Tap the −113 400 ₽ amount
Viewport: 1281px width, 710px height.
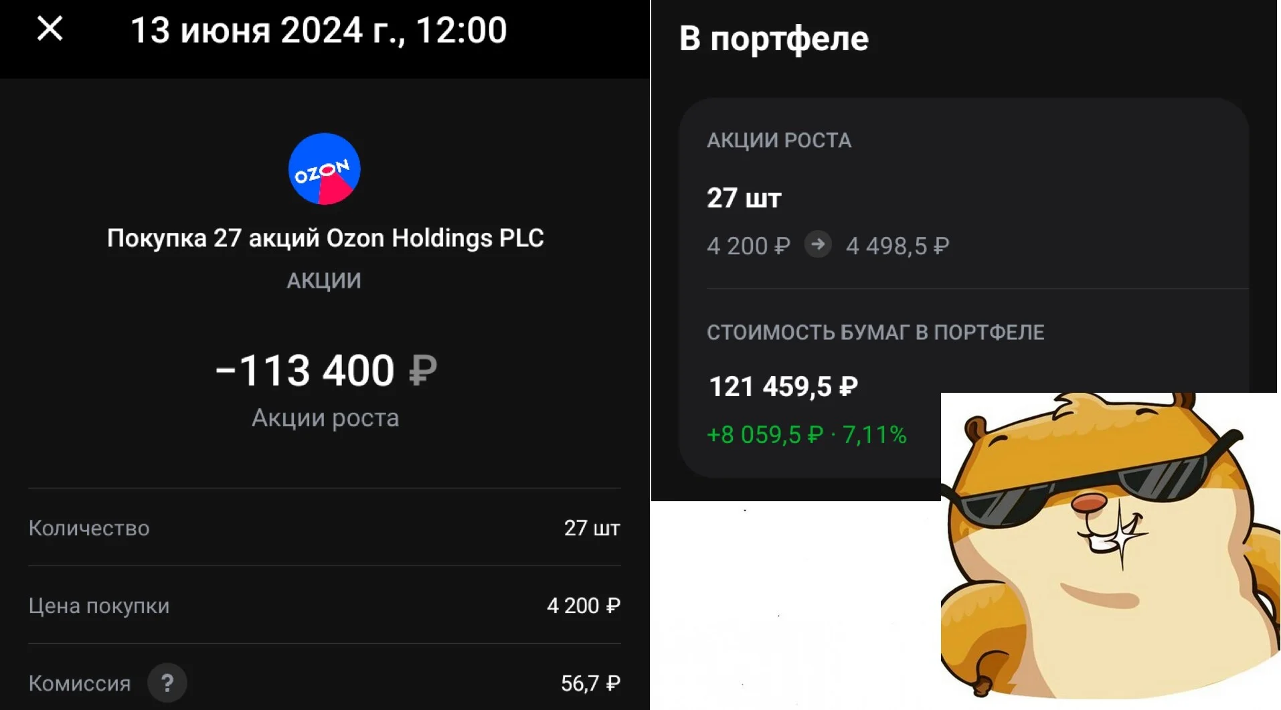pyautogui.click(x=326, y=370)
